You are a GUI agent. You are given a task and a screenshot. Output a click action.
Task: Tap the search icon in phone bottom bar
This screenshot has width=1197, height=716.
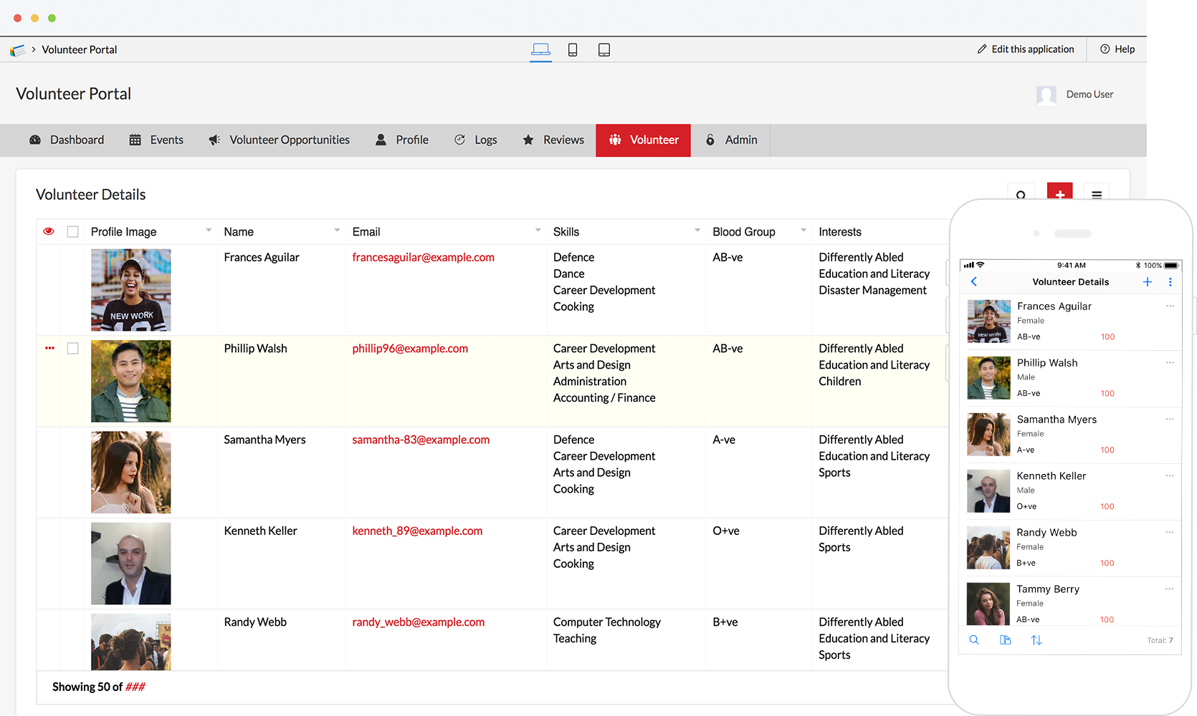974,640
